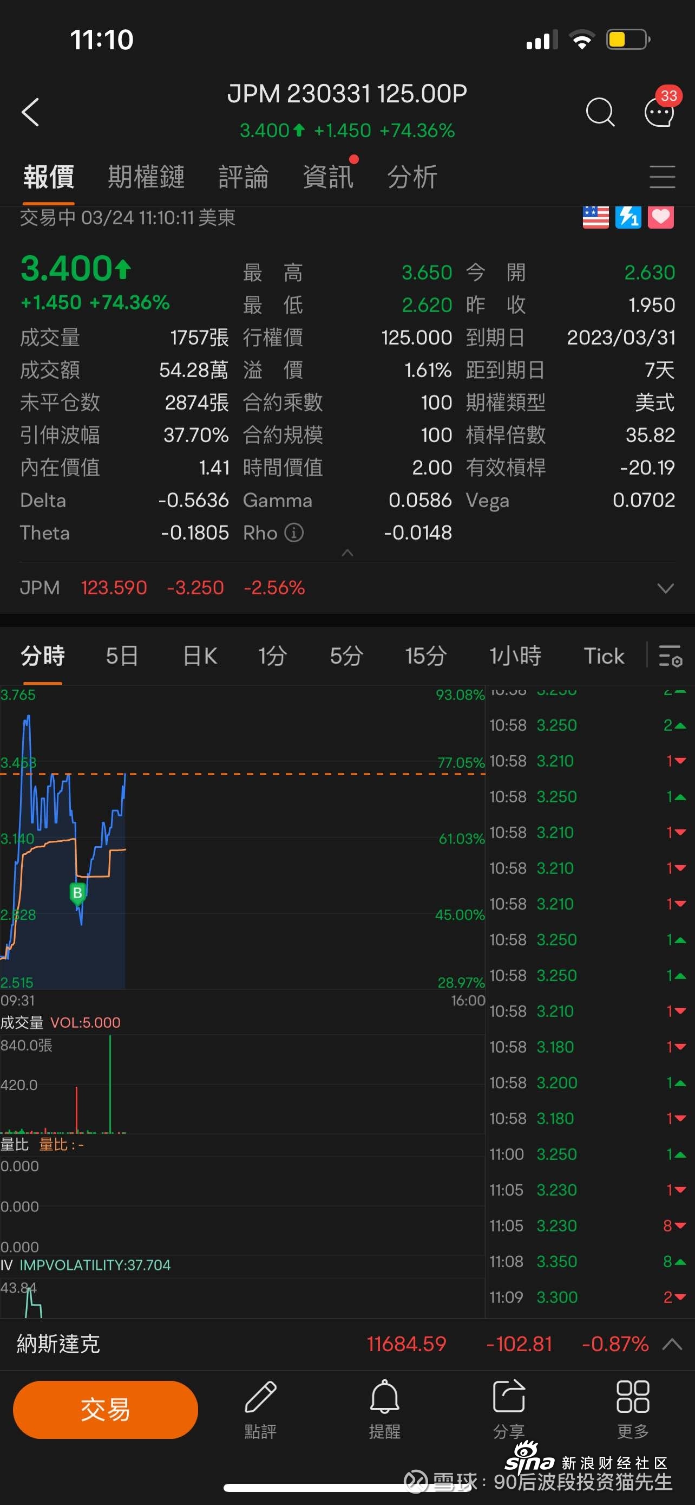Image resolution: width=695 pixels, height=1505 pixels.
Task: Tap the 量比 indicator label
Action: [x=42, y=1145]
